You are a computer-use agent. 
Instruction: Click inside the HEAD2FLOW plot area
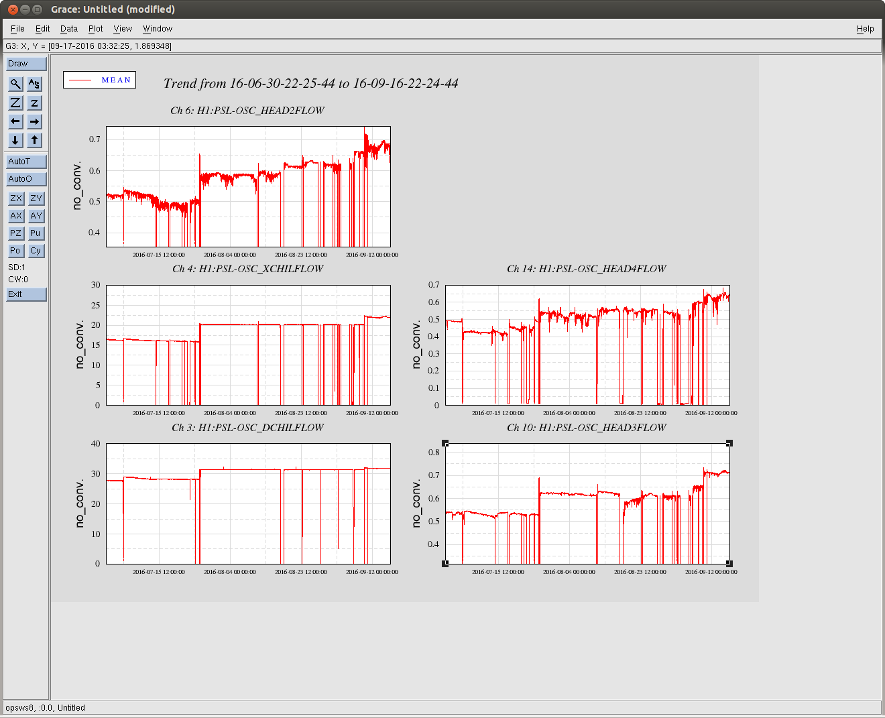[x=248, y=186]
